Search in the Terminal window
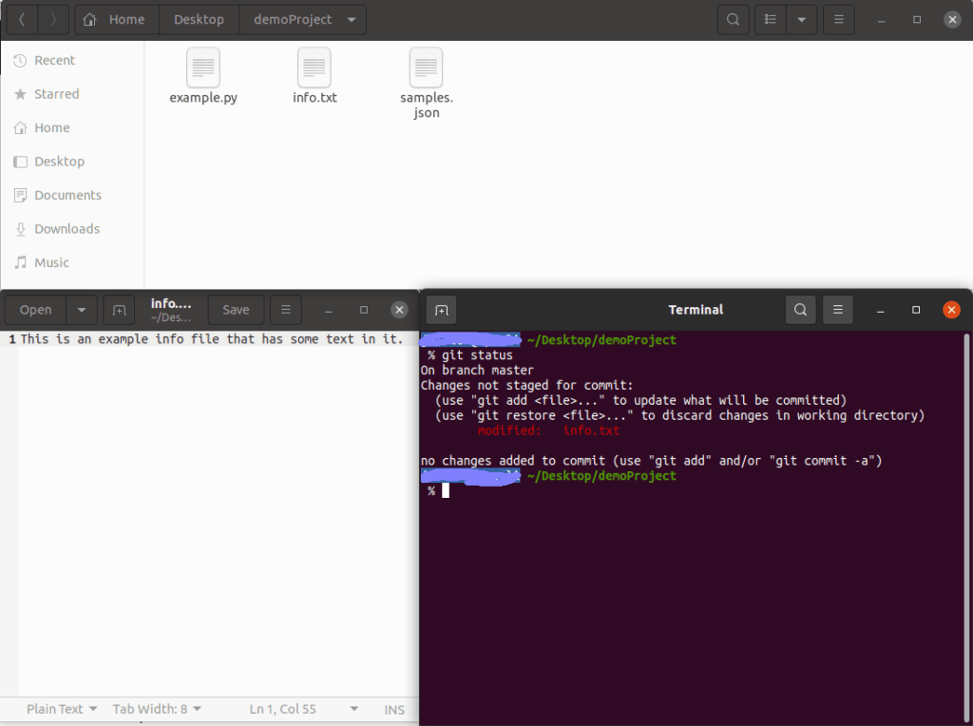The width and height of the screenshot is (973, 726). (x=800, y=310)
